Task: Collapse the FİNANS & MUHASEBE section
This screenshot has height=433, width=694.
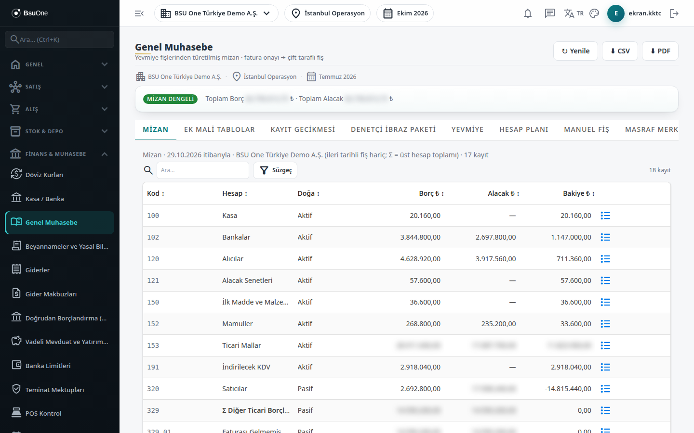Action: pos(60,154)
